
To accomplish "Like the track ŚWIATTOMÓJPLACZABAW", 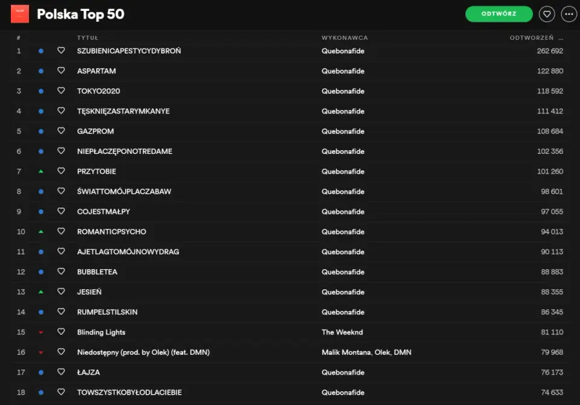I will [x=61, y=191].
